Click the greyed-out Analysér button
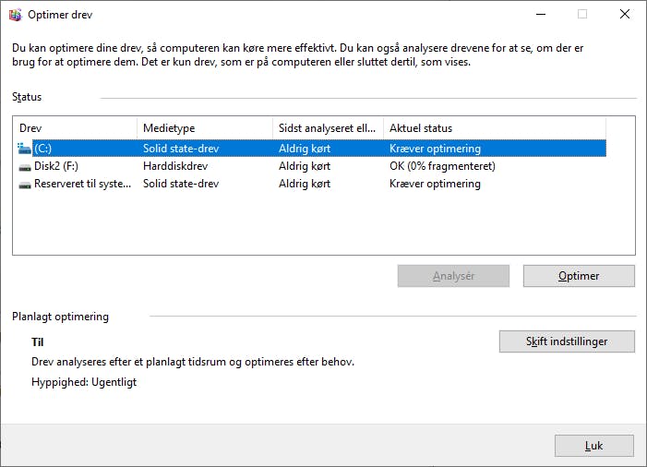This screenshot has width=647, height=467. 453,276
